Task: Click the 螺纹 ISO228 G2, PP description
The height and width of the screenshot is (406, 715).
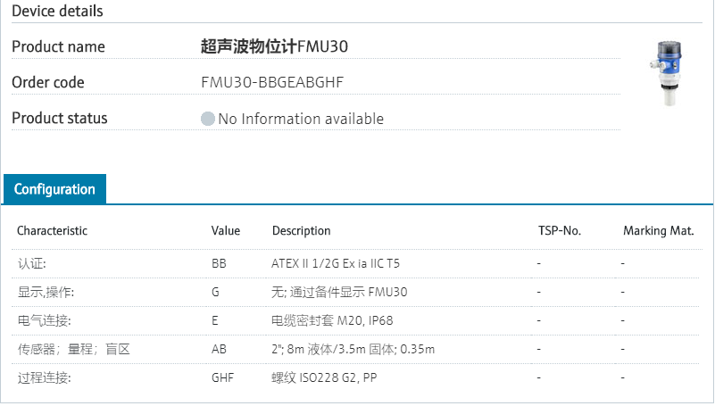Action: coord(324,377)
